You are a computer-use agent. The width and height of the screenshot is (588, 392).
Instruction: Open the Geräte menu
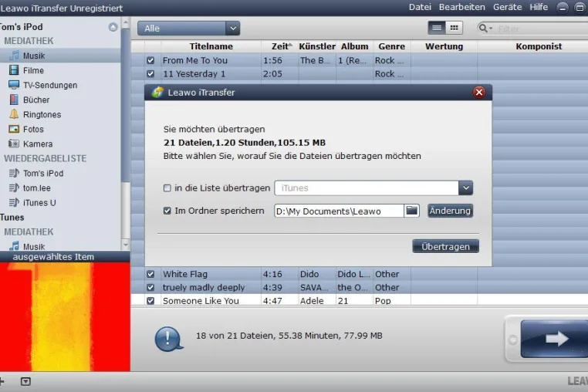pos(507,7)
